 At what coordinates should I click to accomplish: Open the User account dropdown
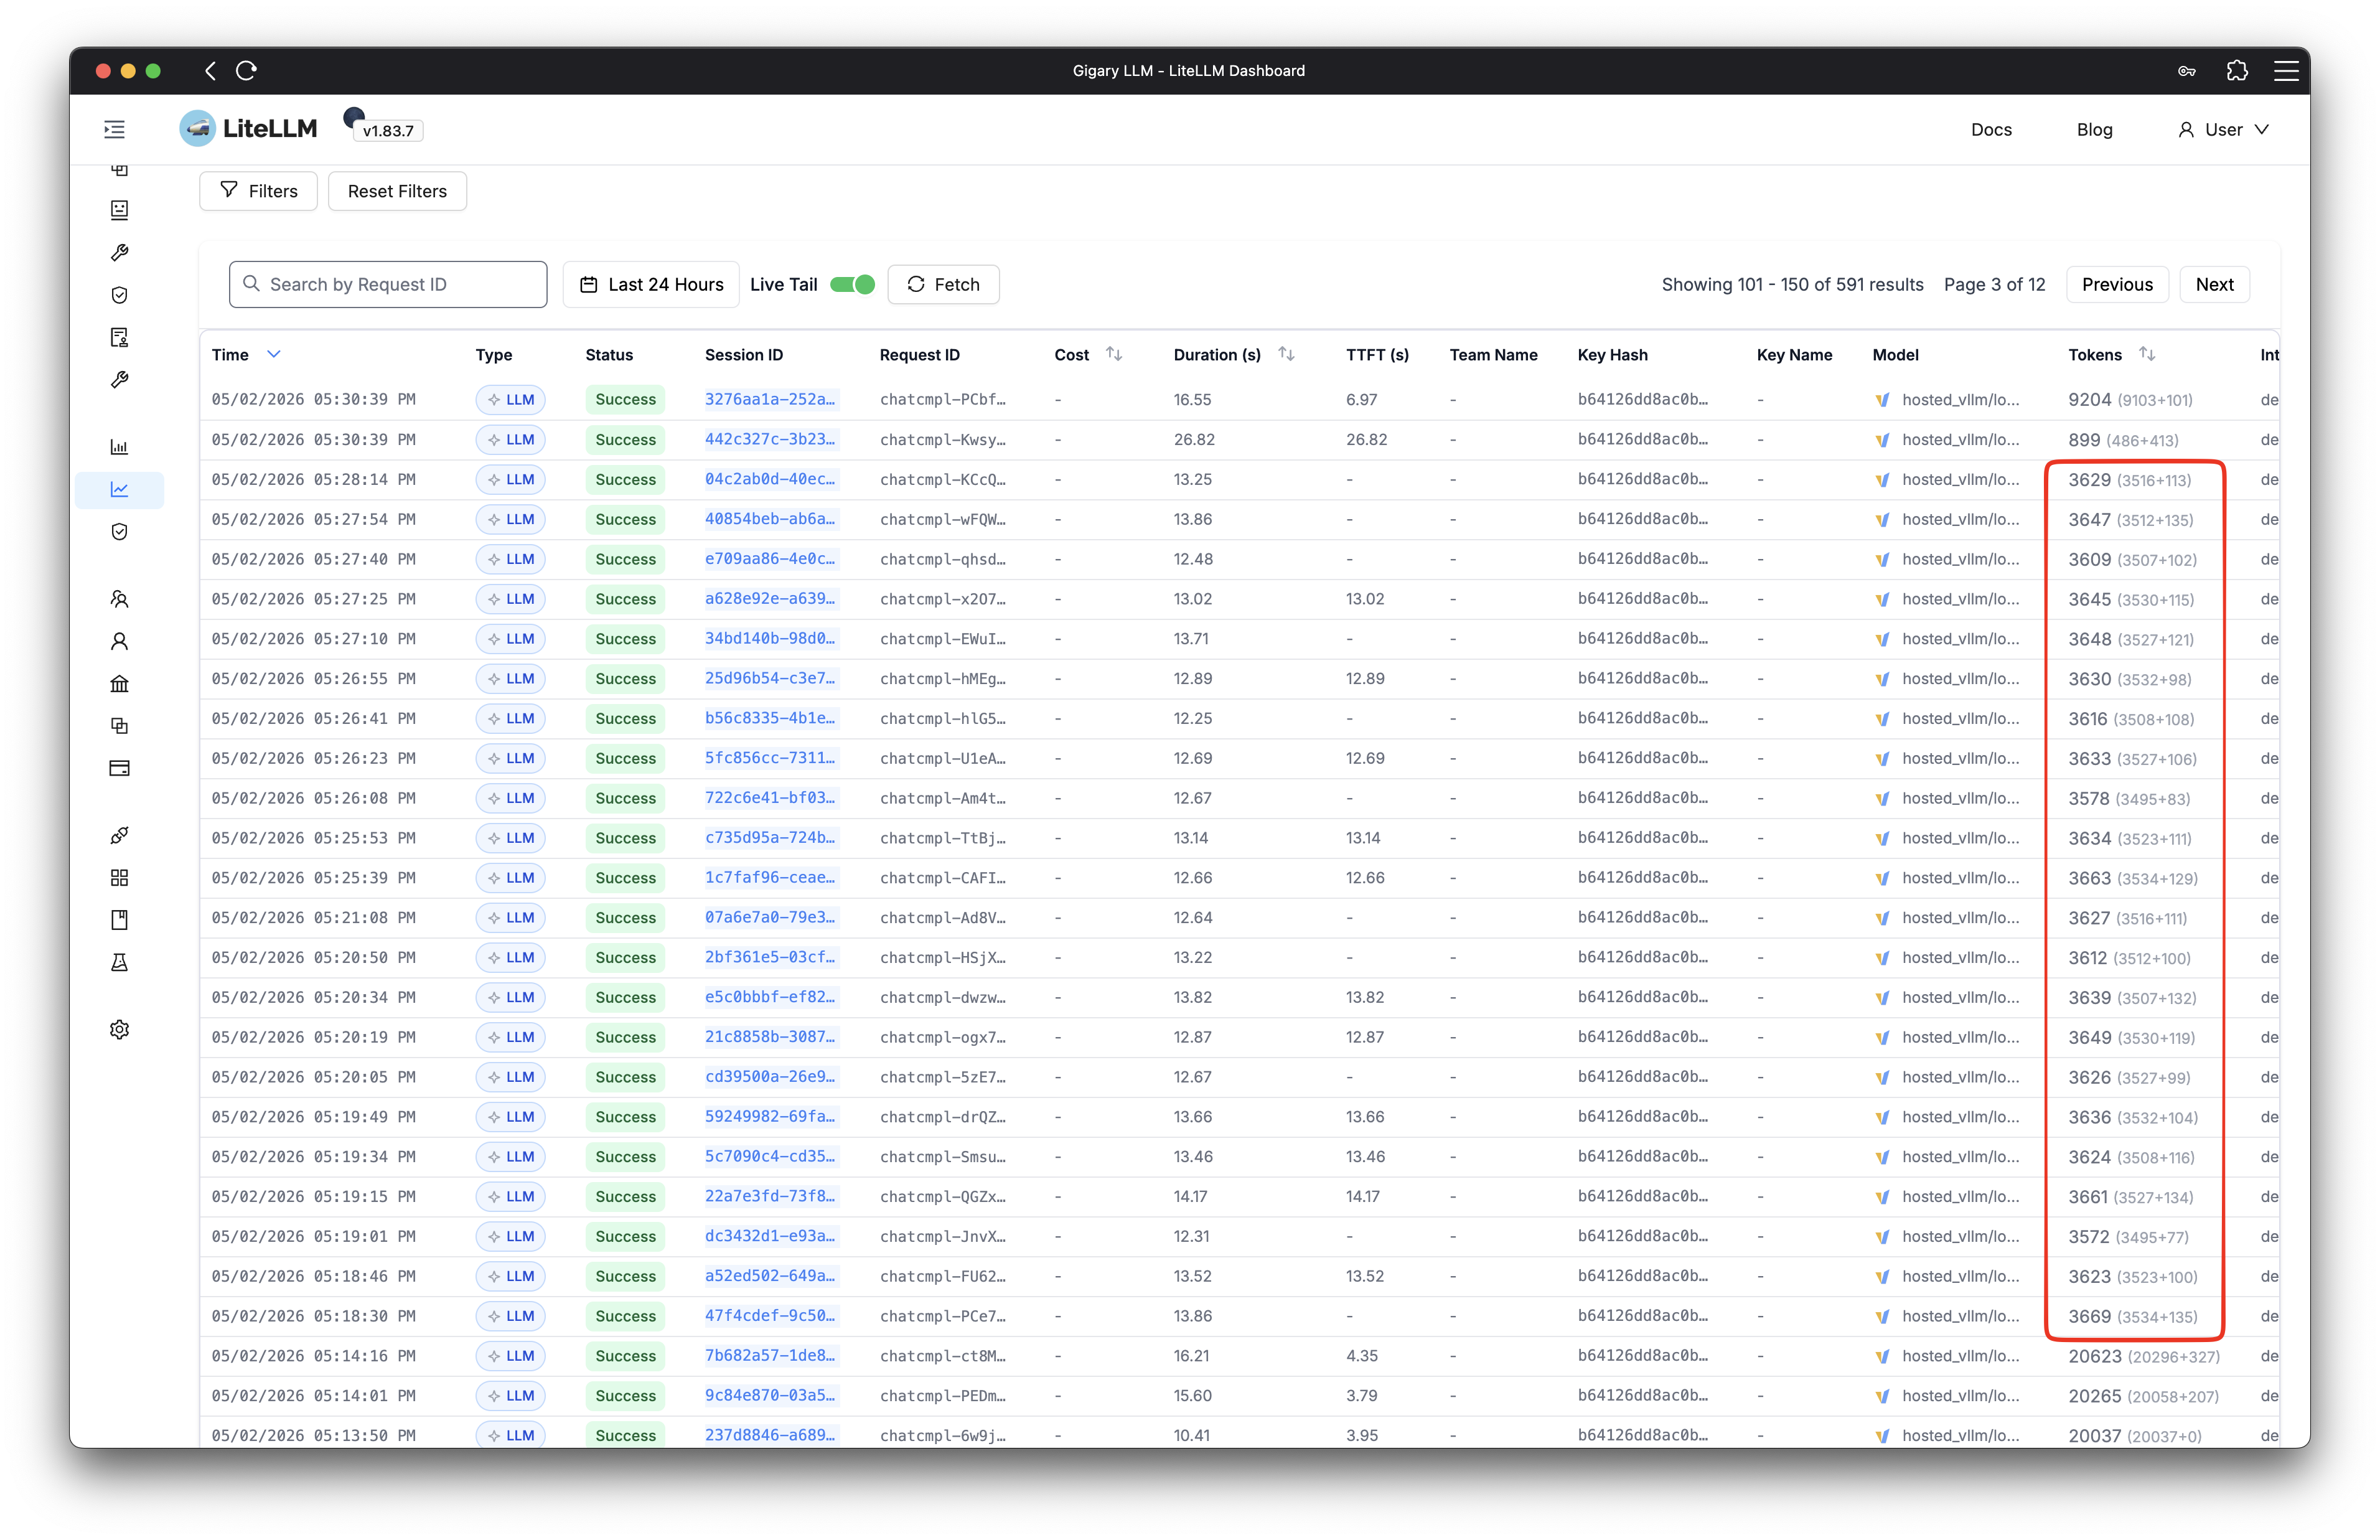coord(2223,129)
